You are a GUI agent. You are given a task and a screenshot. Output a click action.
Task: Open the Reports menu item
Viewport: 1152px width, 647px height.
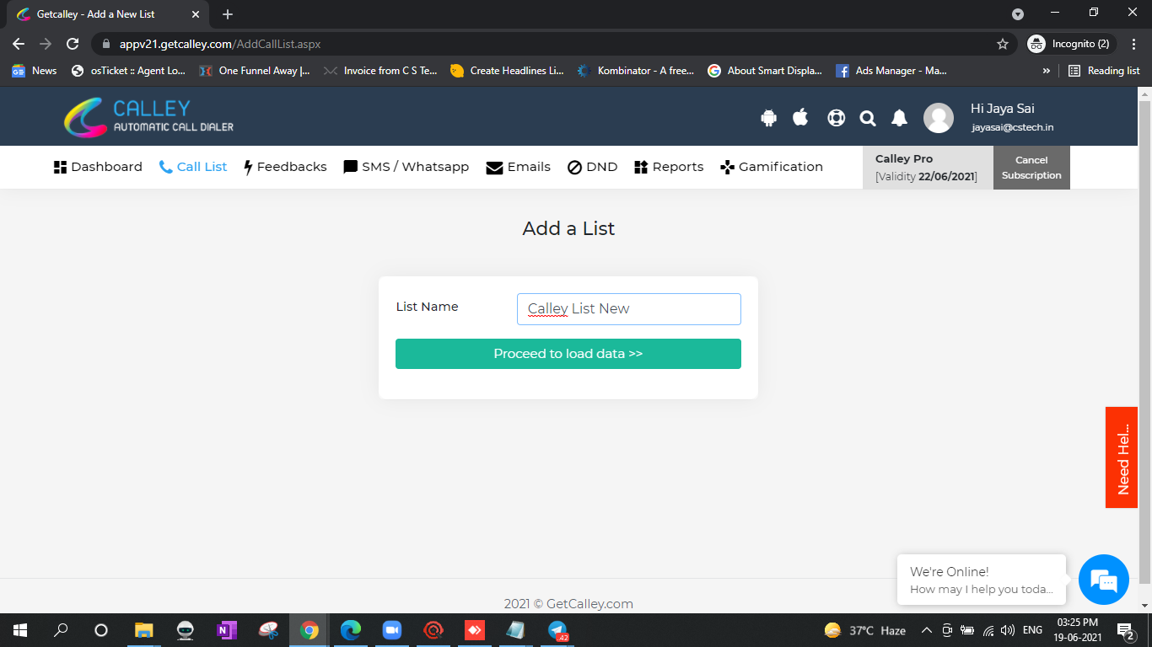(669, 167)
